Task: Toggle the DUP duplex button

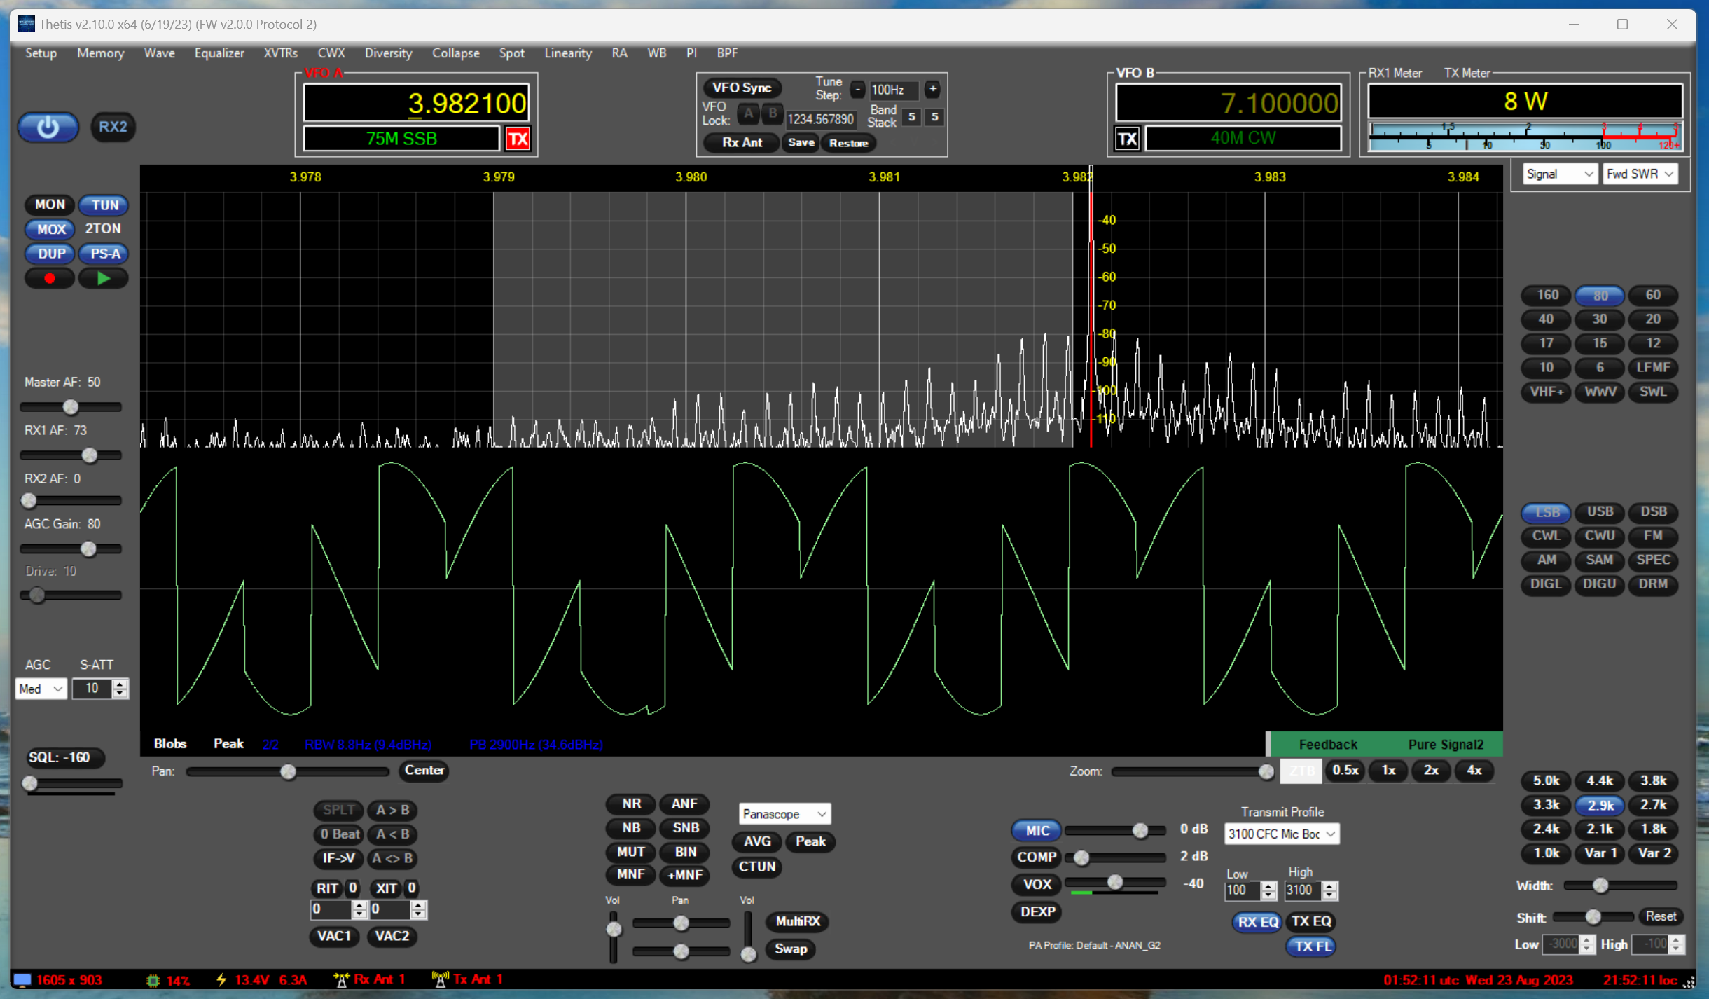Action: (x=50, y=254)
